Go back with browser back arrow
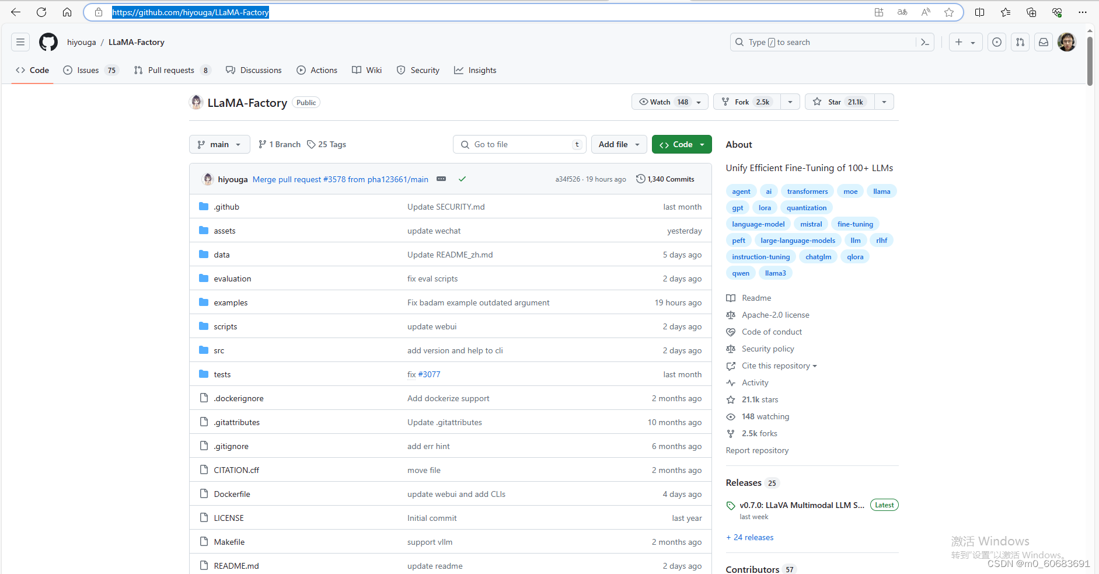 click(x=16, y=12)
